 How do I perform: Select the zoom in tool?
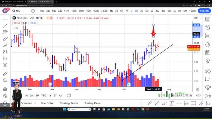[x=5, y=80]
